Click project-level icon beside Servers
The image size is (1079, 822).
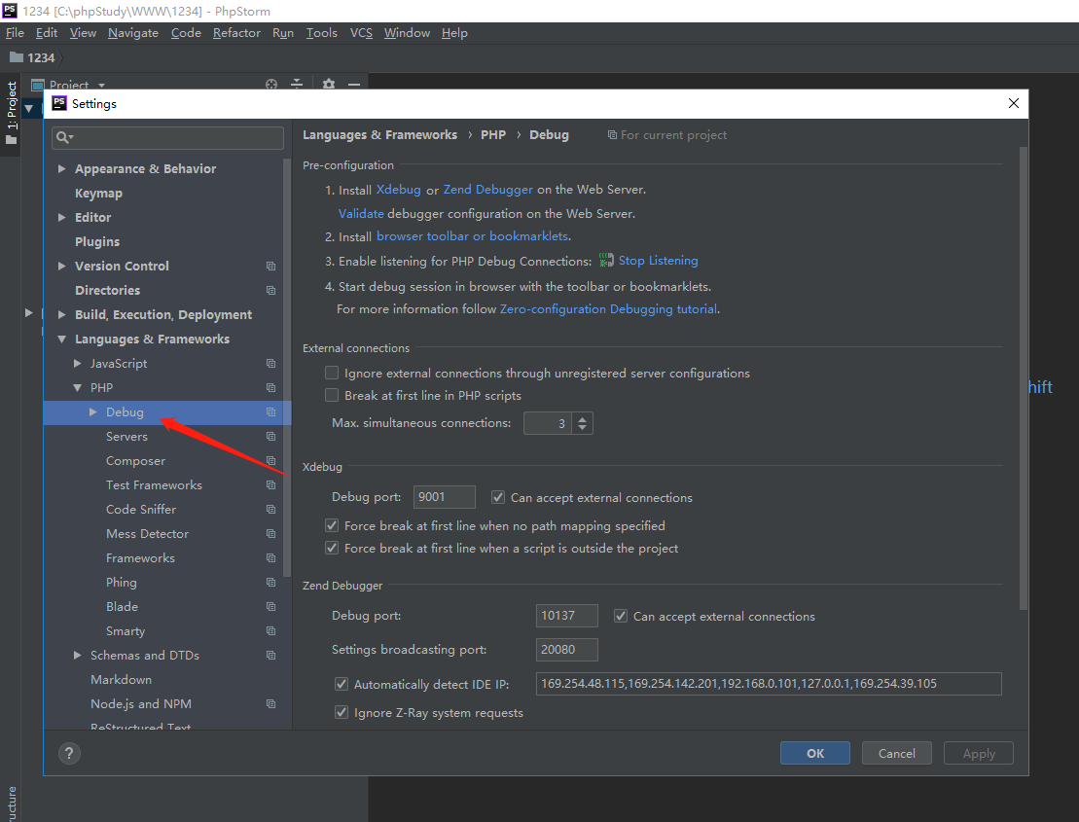pos(271,436)
